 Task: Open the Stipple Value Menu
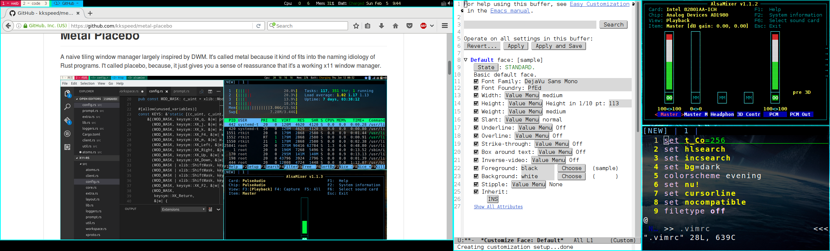click(x=528, y=184)
